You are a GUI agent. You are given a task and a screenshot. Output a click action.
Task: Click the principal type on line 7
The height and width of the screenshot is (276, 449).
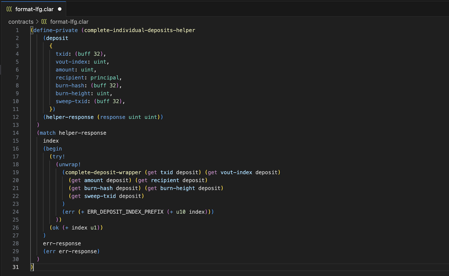click(105, 78)
